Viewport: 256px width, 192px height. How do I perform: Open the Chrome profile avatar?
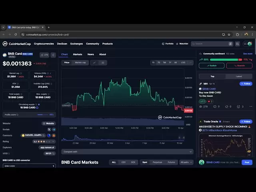point(246,34)
